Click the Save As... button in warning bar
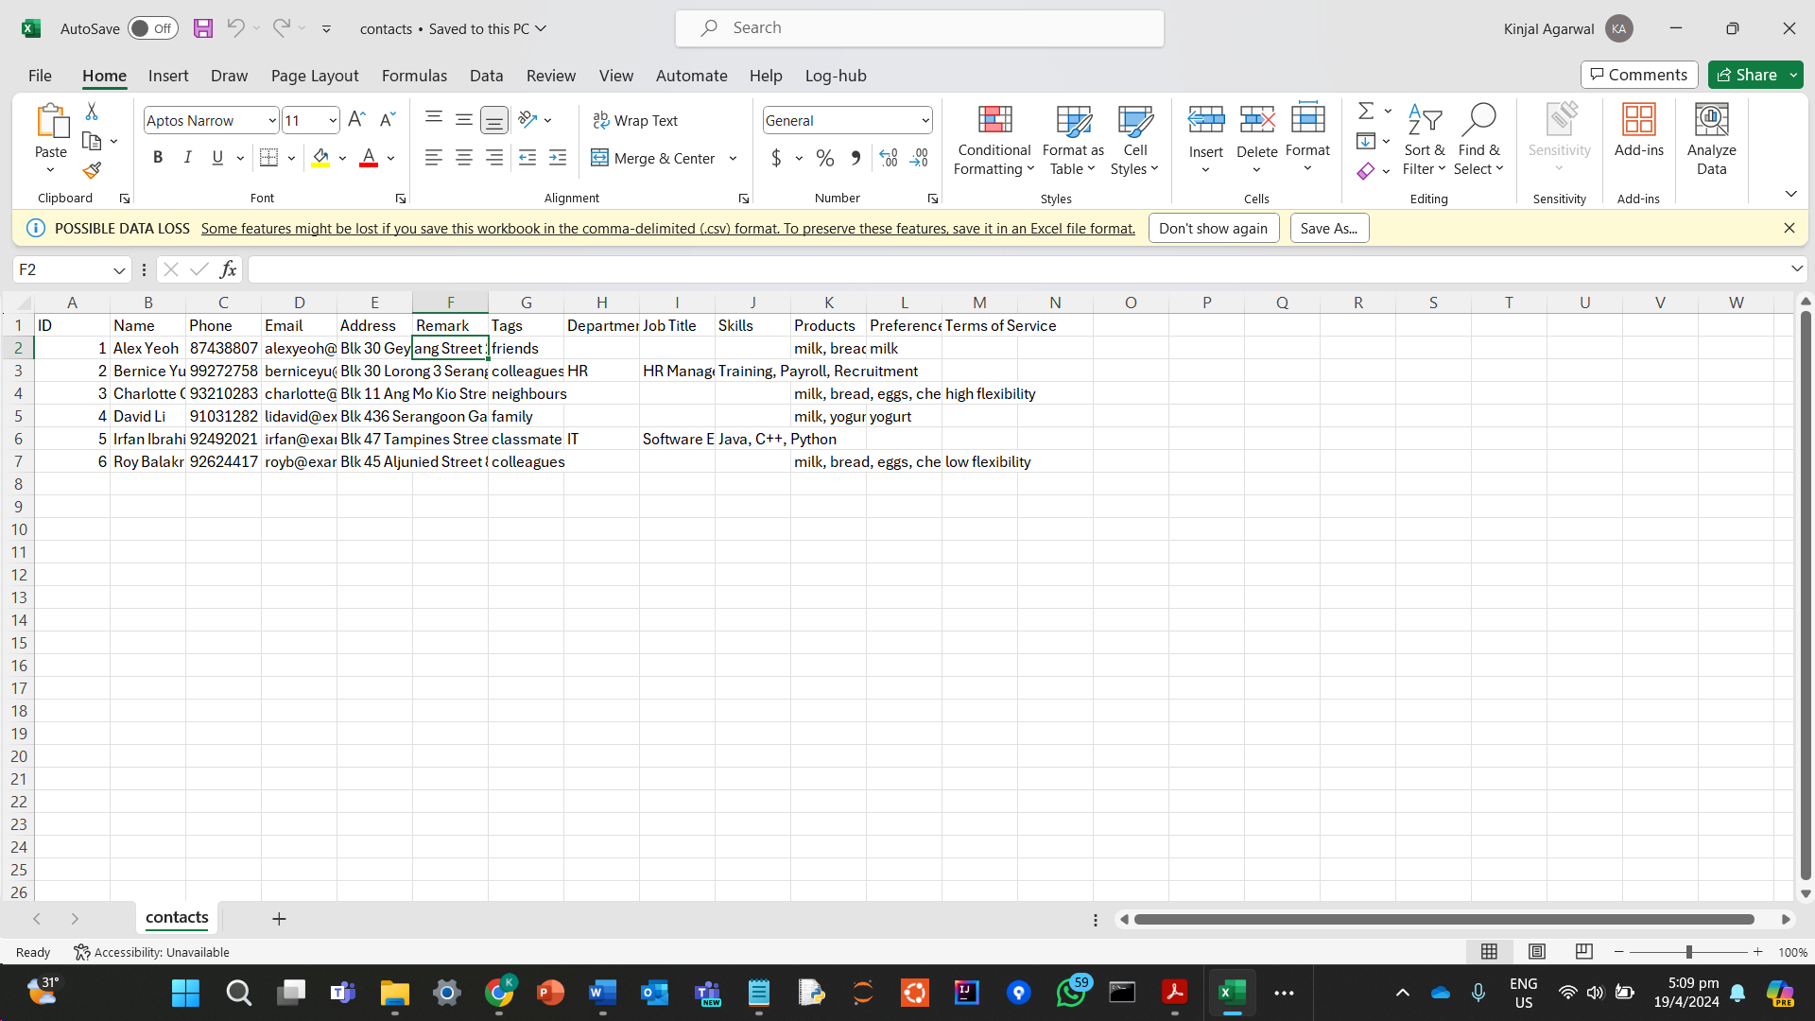 (1328, 228)
